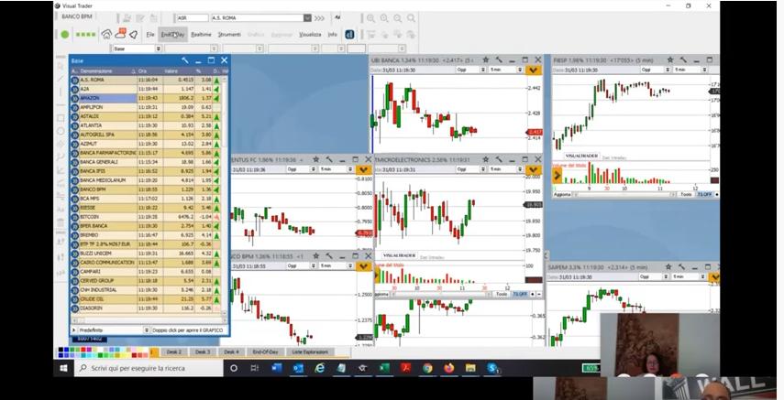The image size is (784, 400).
Task: Click the hammer icon on Base list window
Action: [185, 59]
